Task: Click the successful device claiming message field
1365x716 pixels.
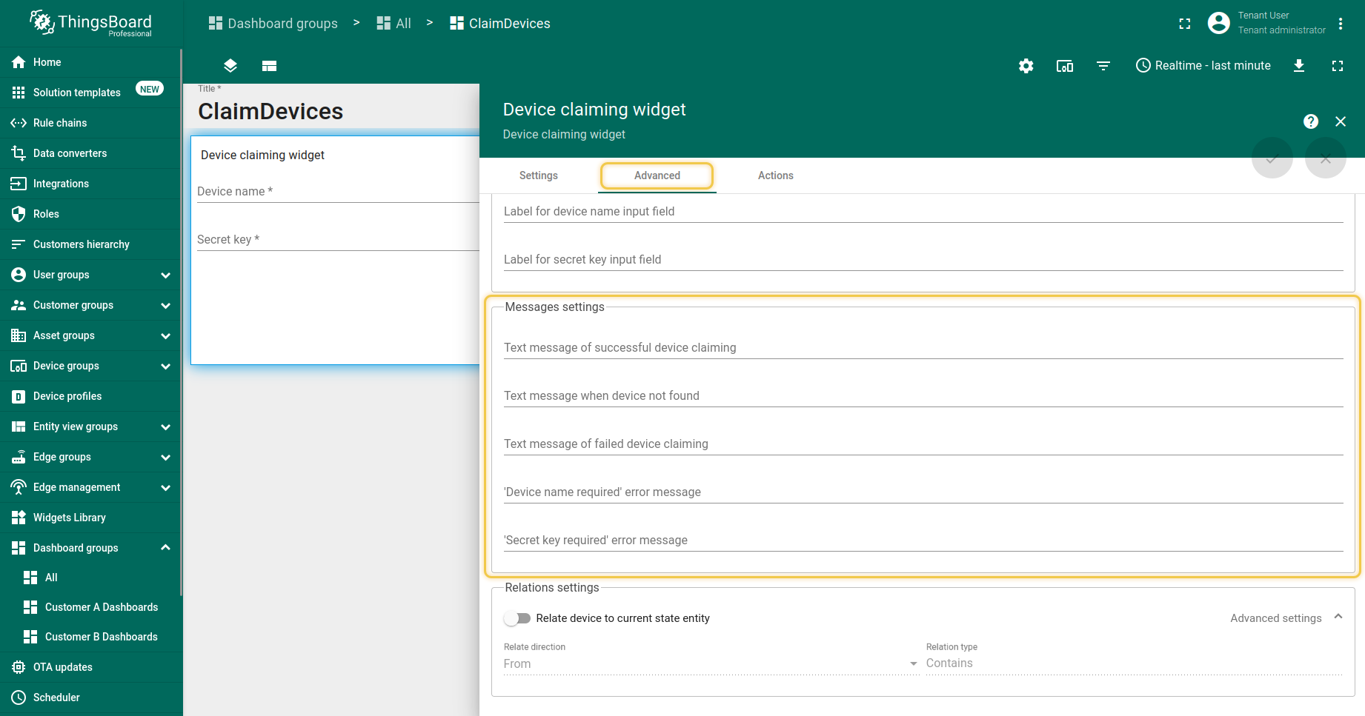Action: point(923,348)
